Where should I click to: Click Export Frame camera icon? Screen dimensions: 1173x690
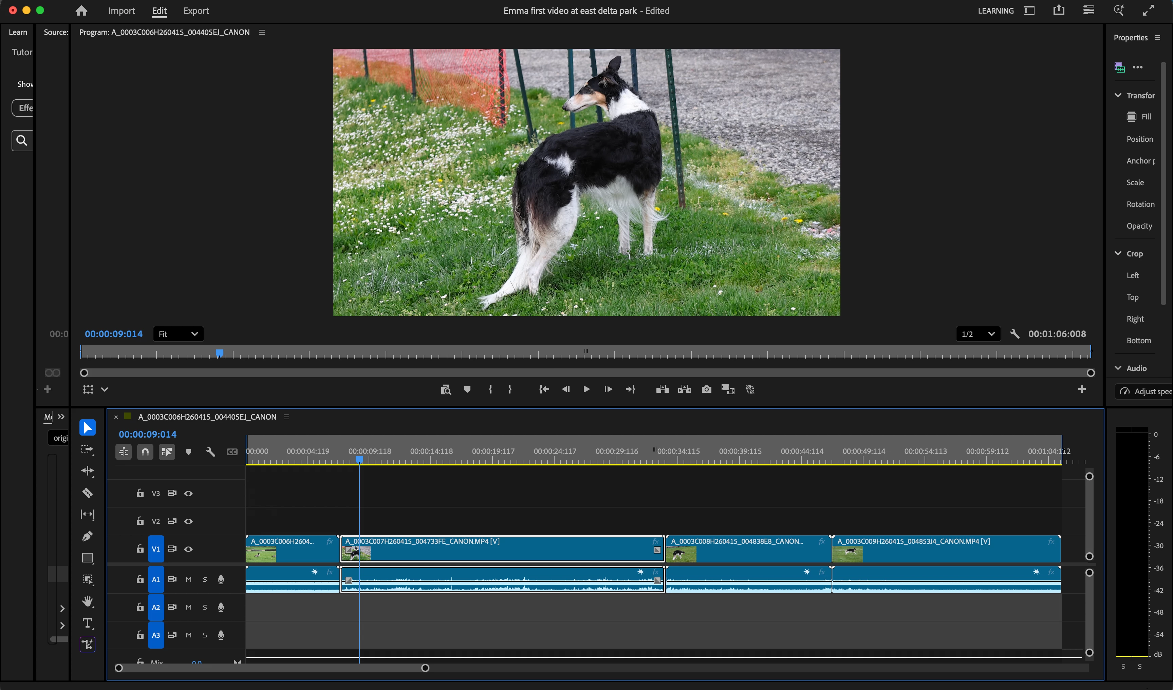(706, 389)
